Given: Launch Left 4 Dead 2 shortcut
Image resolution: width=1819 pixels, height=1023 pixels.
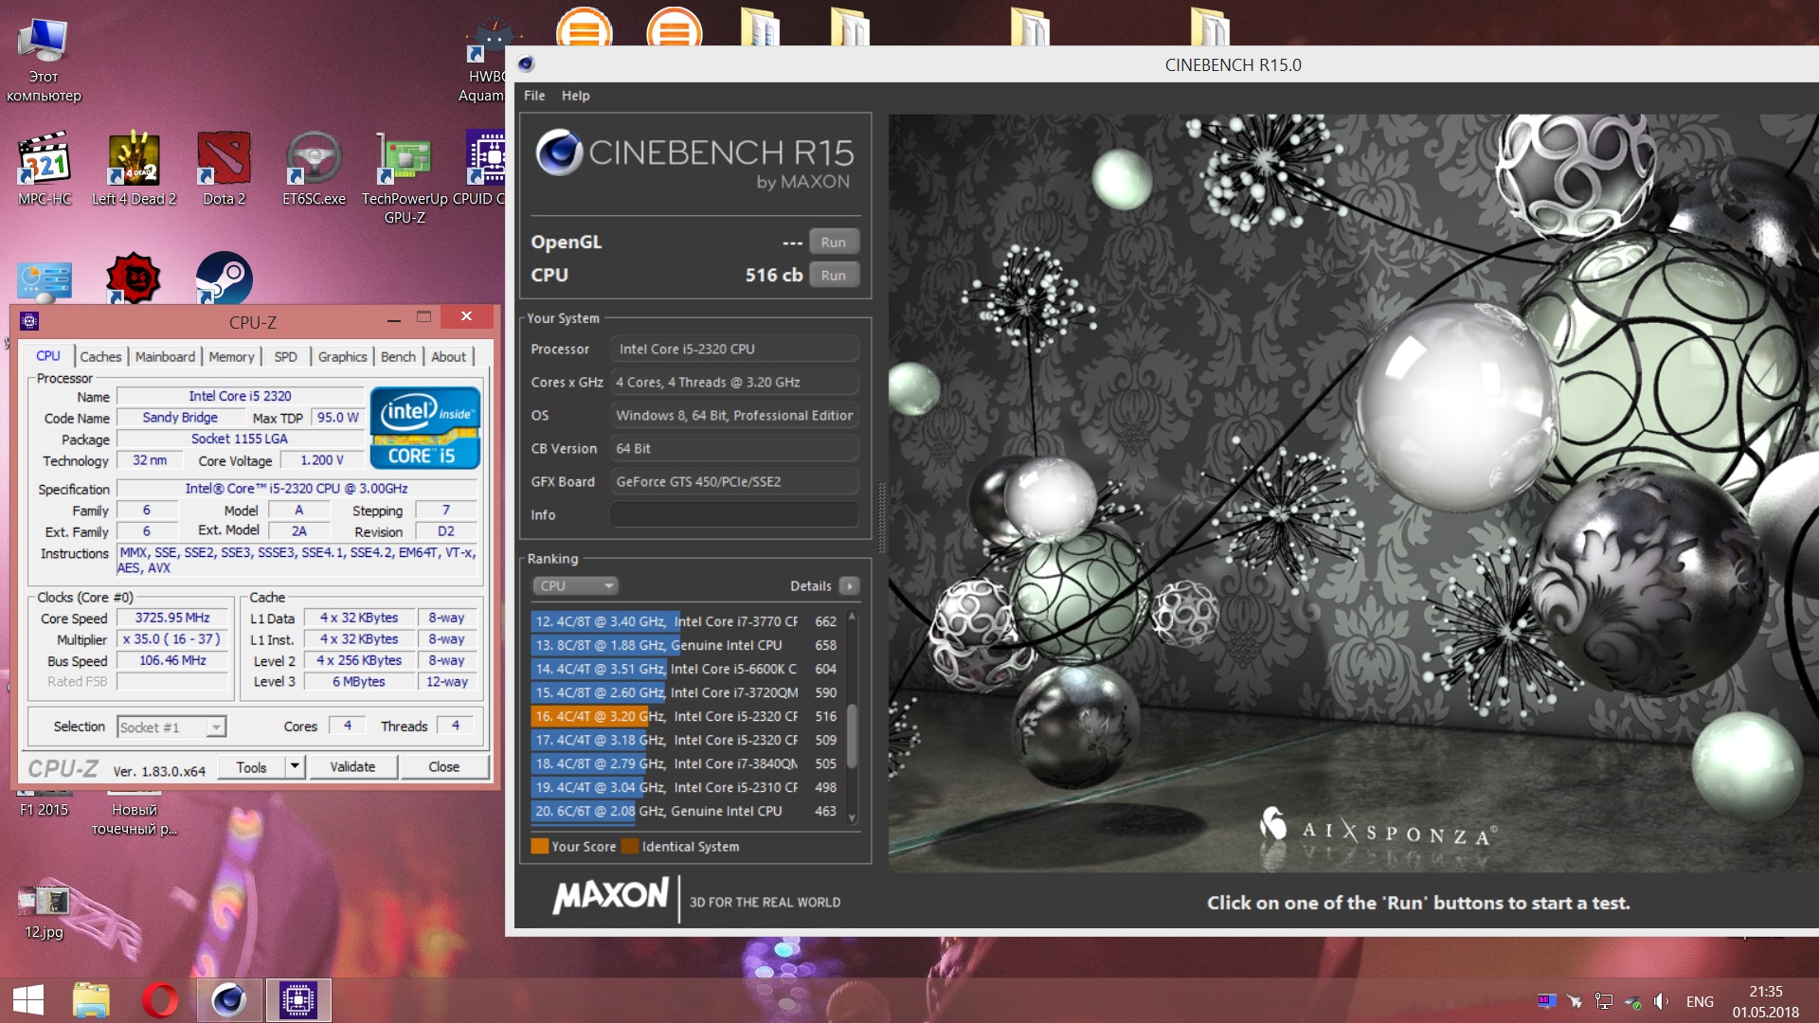Looking at the screenshot, I should (x=134, y=167).
